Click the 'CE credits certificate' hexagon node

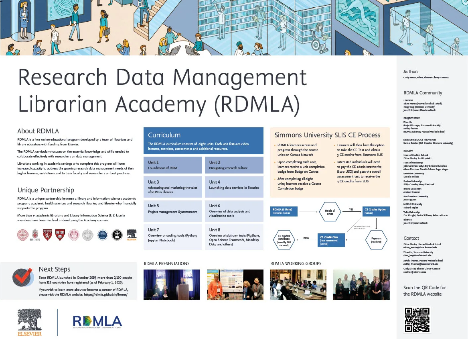tap(284, 240)
